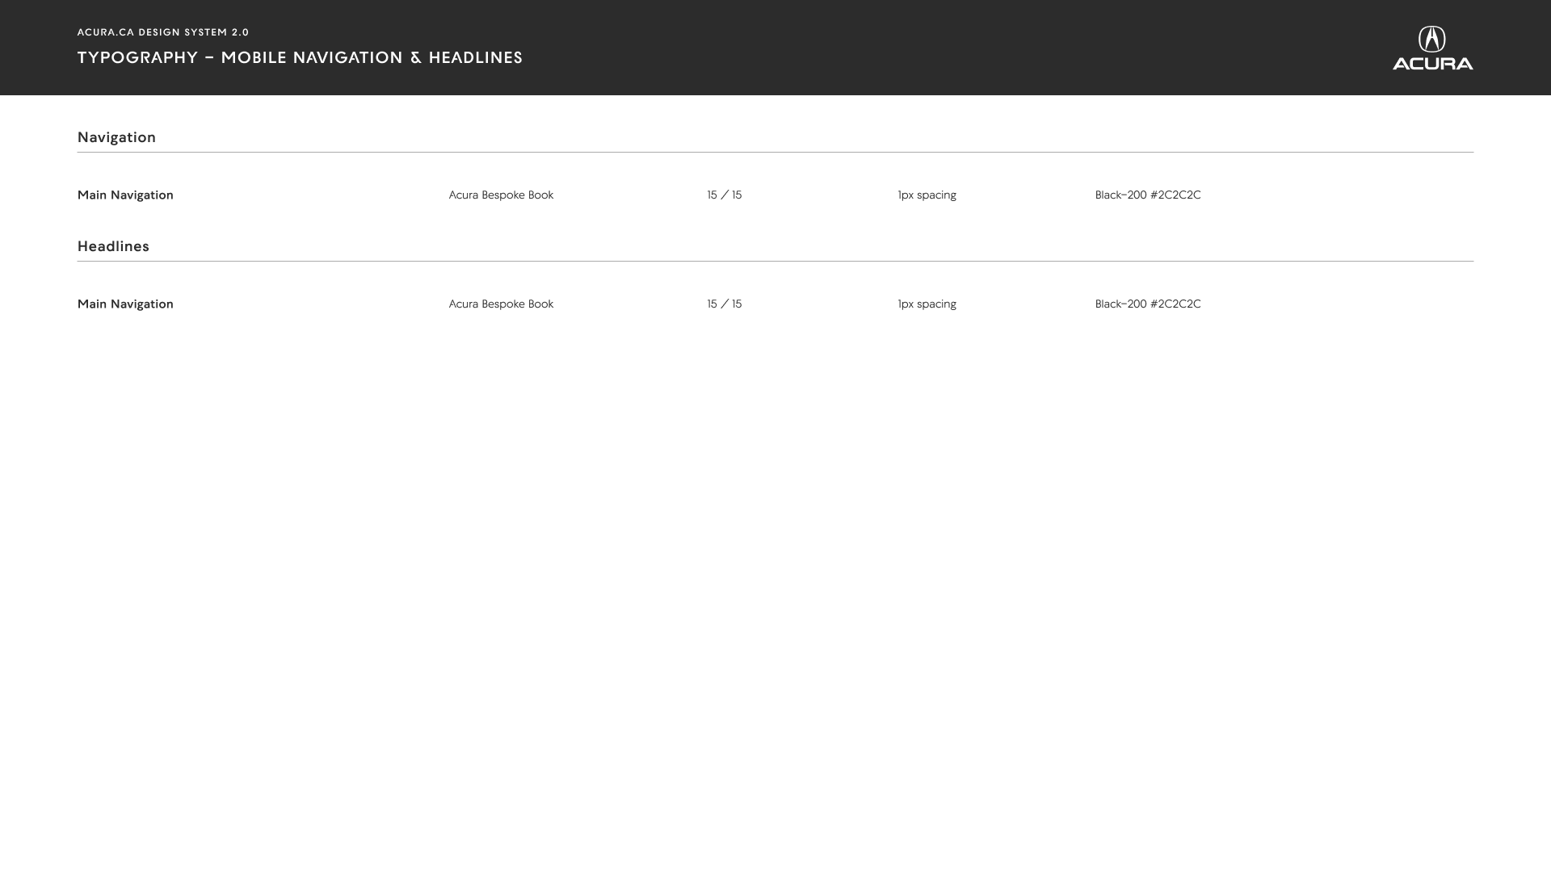Click 'Acura Bespoke Book' in the Navigation row
1551x872 pixels.
click(501, 195)
